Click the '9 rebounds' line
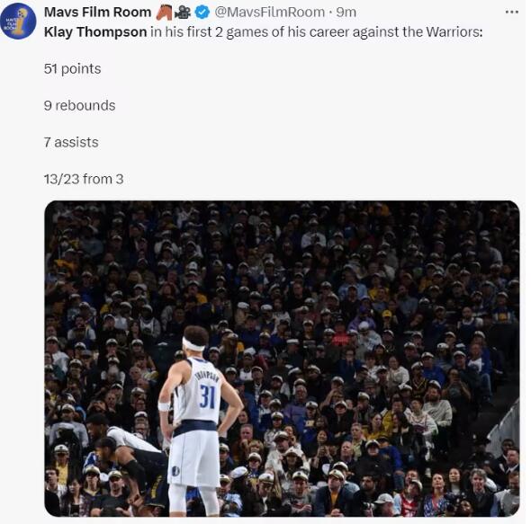Screen dimensions: 531x524 click(x=79, y=105)
